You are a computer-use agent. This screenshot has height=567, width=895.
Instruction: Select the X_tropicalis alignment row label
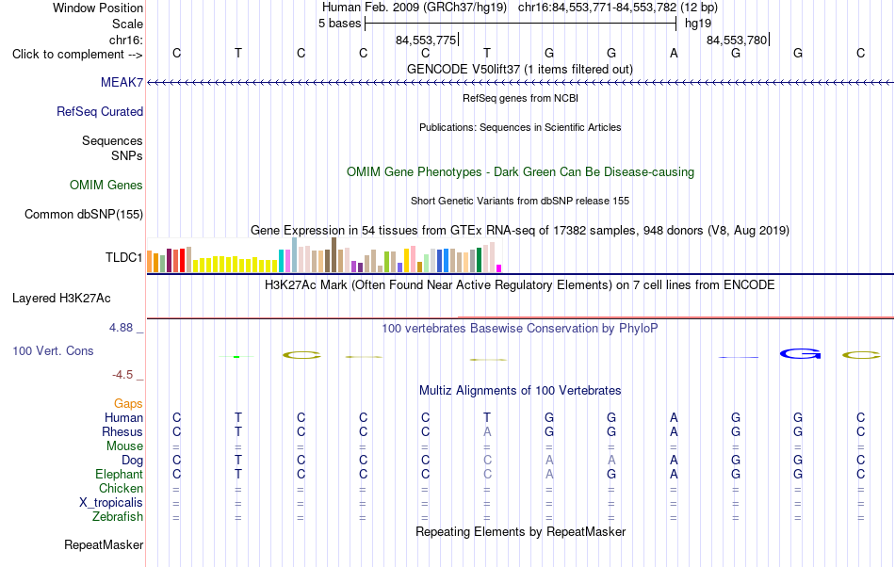pos(111,503)
